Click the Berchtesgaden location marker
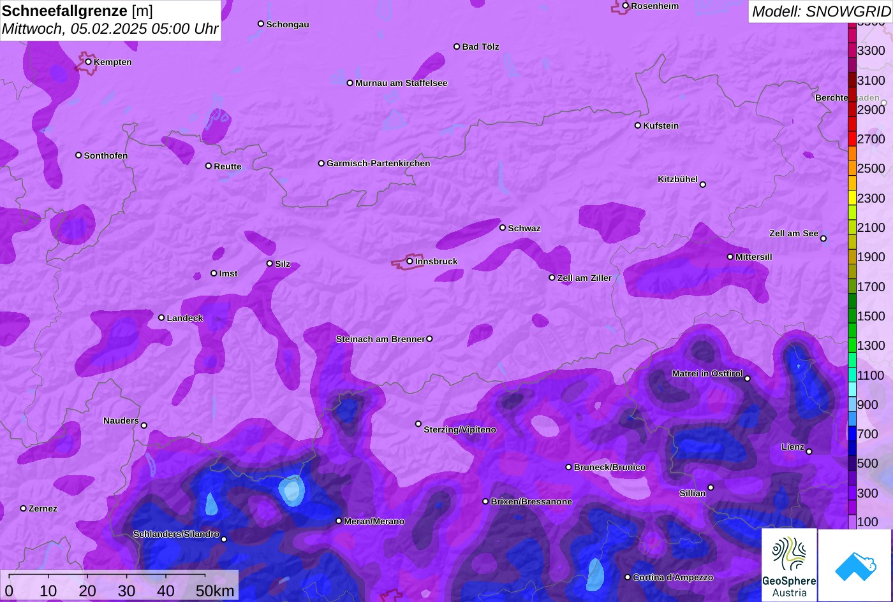This screenshot has width=893, height=602. pyautogui.click(x=884, y=103)
